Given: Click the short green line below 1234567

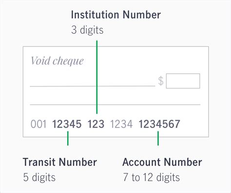Looking at the screenshot, I should pyautogui.click(x=158, y=138).
